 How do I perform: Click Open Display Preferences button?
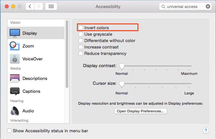pos(140,111)
